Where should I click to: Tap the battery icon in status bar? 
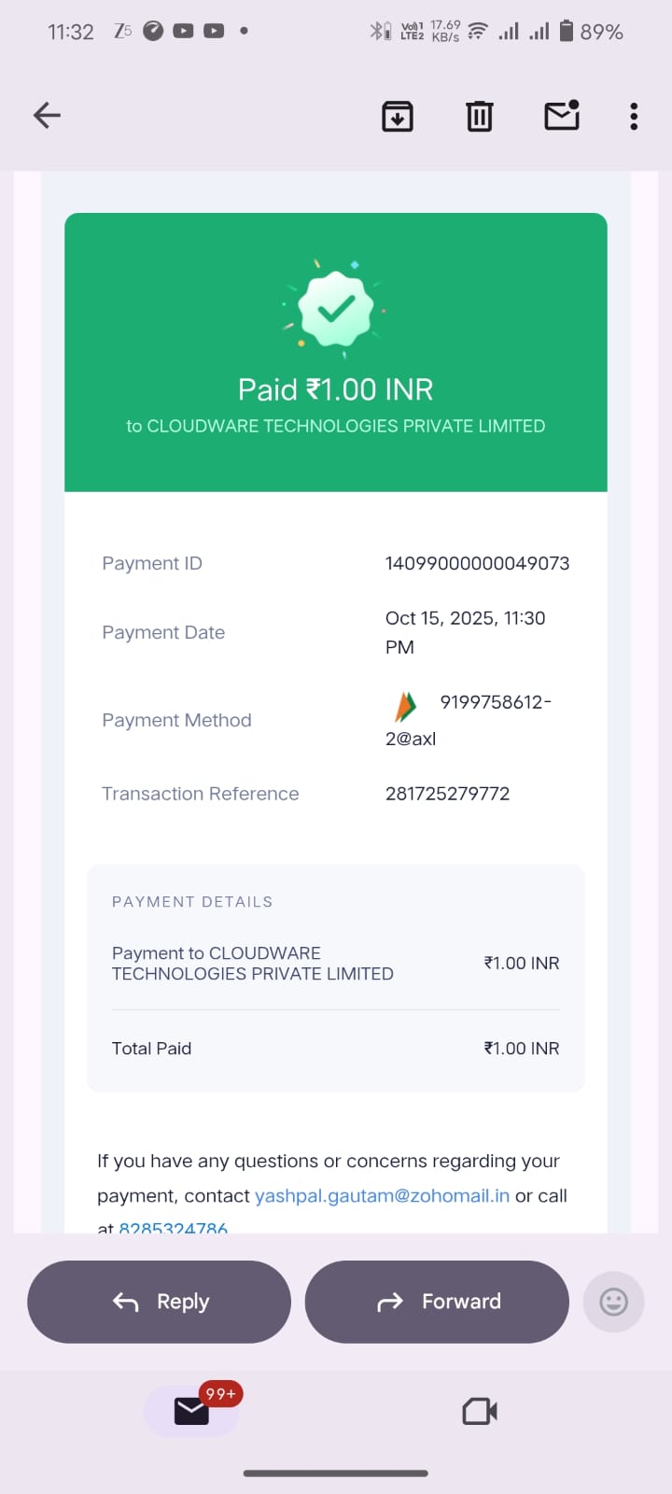tap(566, 32)
